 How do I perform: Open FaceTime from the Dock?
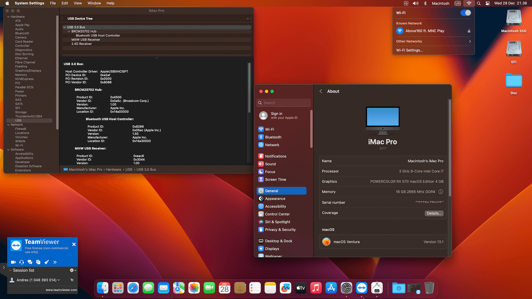click(209, 288)
